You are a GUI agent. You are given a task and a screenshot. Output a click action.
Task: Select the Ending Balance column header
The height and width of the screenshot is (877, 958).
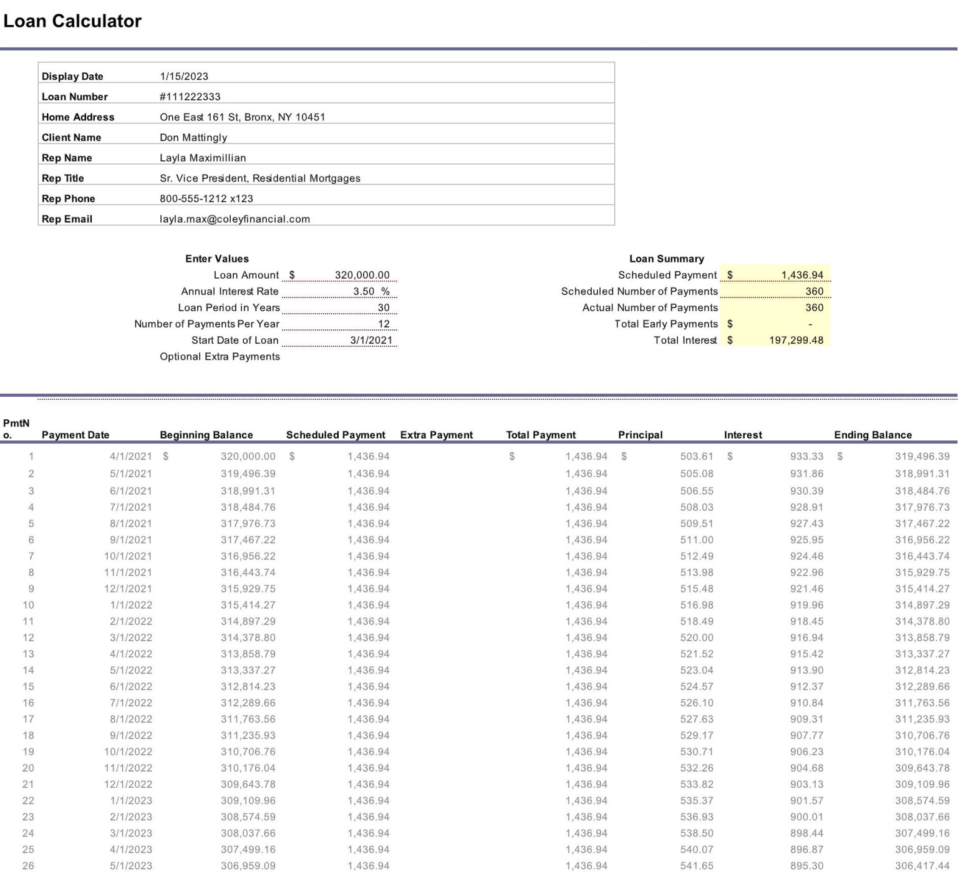[x=873, y=435]
